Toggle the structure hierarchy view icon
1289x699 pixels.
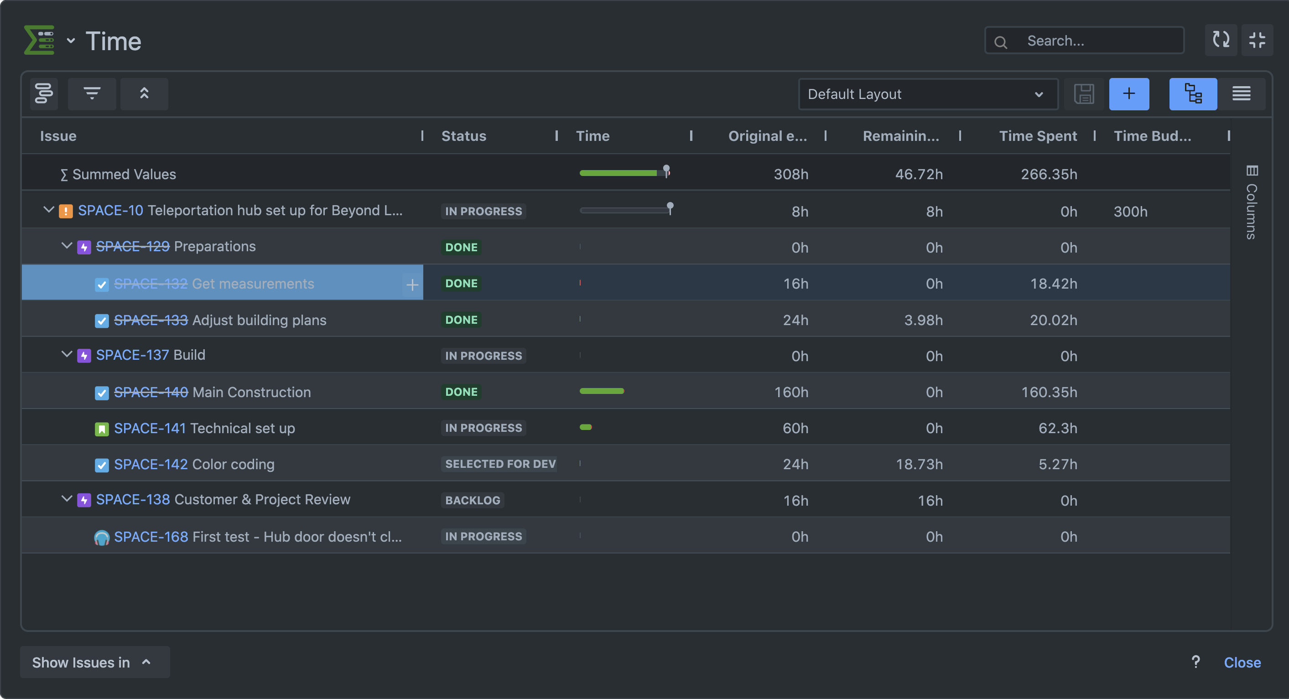[1193, 93]
